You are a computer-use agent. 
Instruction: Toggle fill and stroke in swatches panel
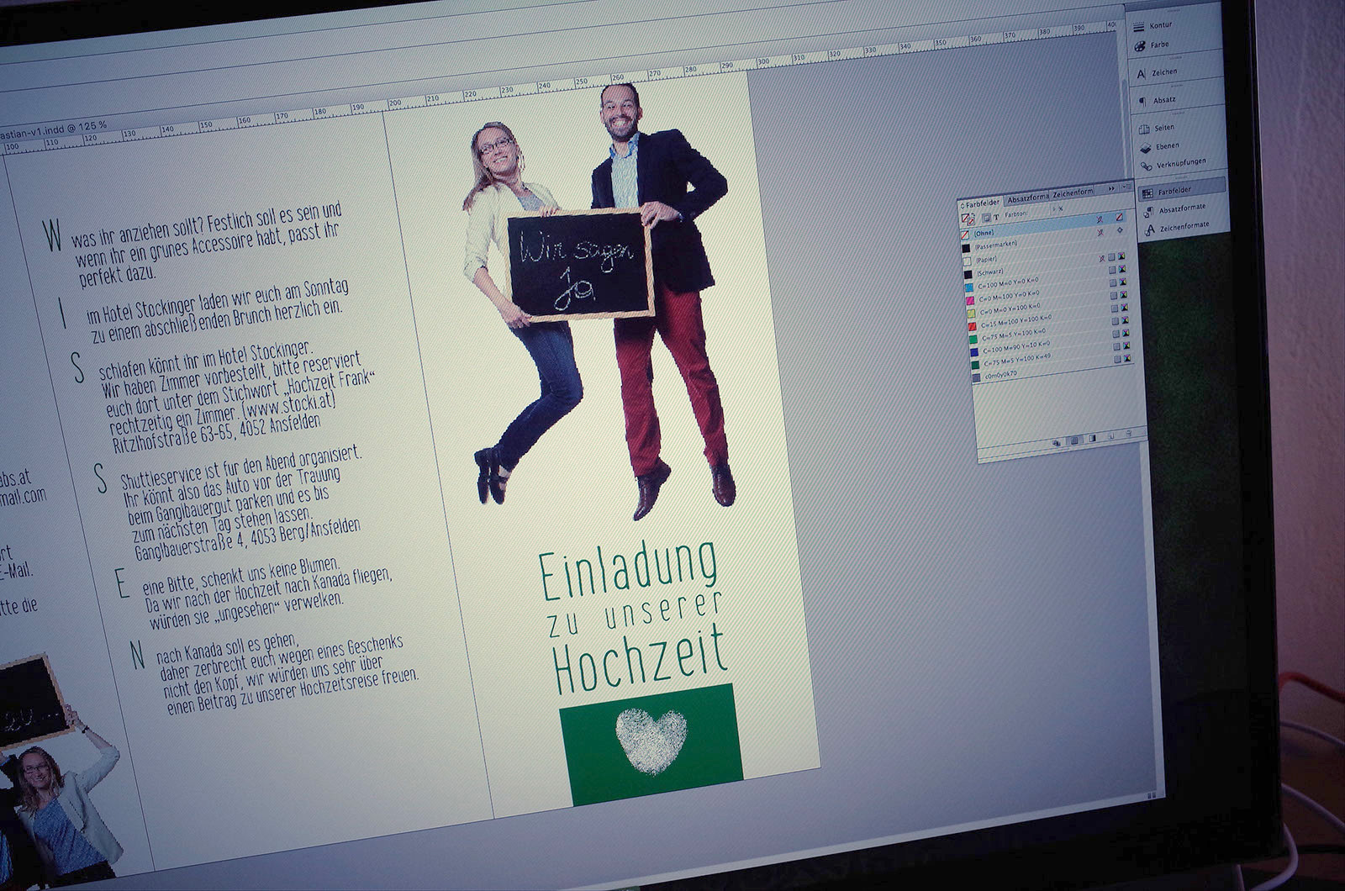pyautogui.click(x=968, y=219)
